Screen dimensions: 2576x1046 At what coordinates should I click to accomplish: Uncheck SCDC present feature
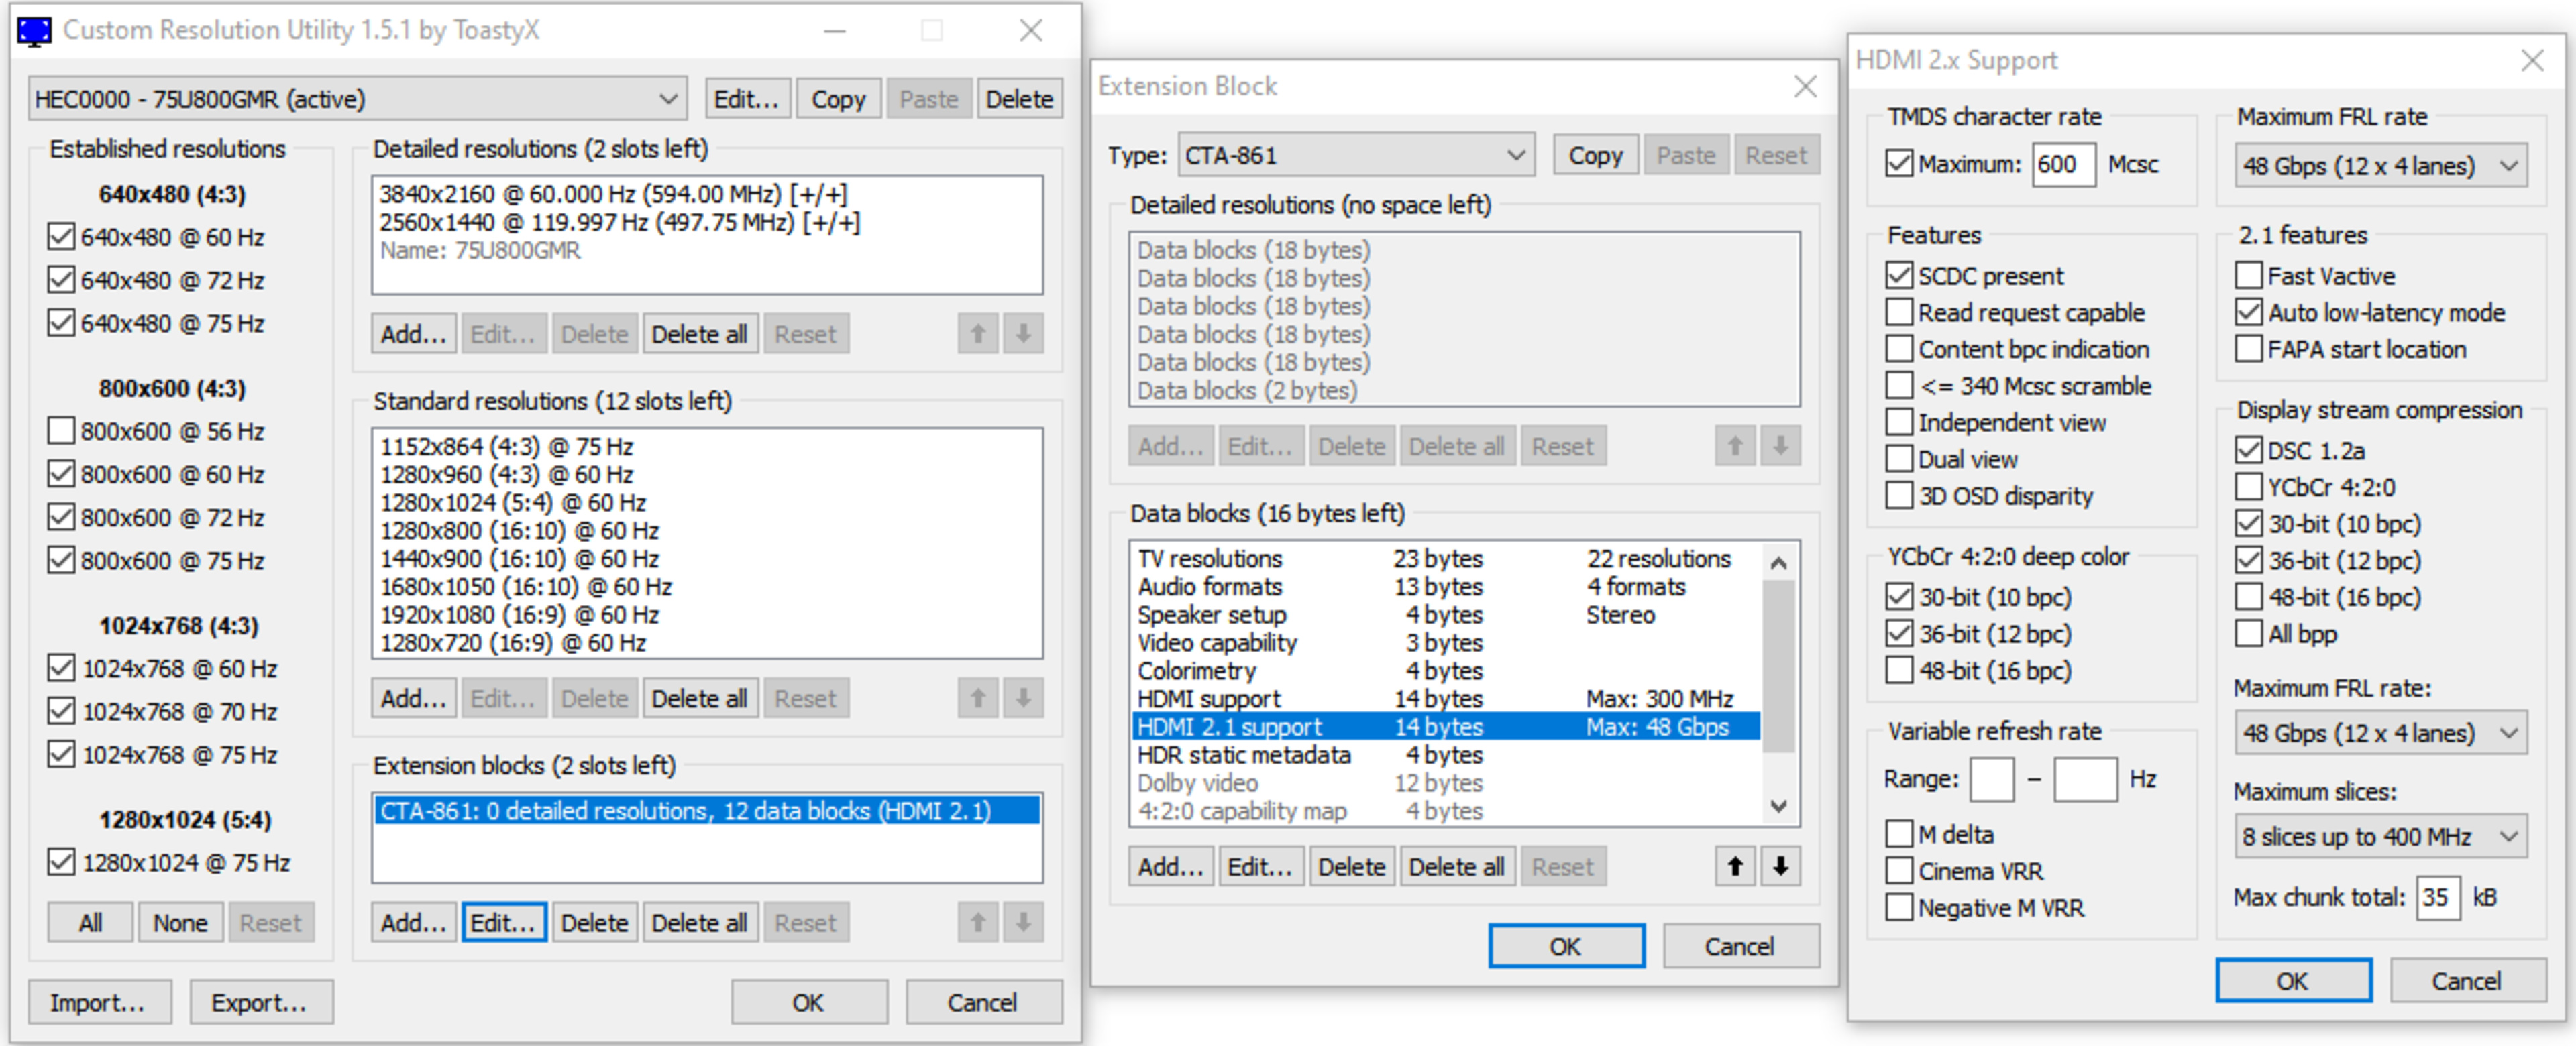[x=1899, y=275]
